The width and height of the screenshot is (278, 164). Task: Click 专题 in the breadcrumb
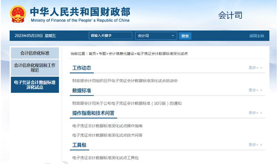click(102, 54)
